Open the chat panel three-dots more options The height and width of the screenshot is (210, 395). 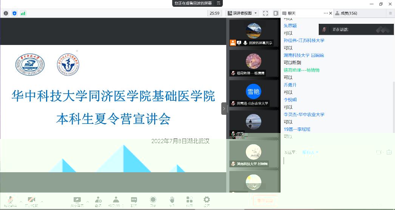(326, 13)
